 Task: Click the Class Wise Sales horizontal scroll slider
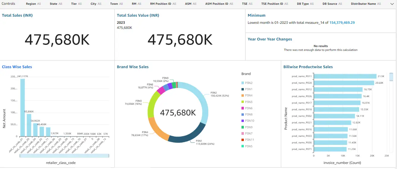(x=64, y=156)
